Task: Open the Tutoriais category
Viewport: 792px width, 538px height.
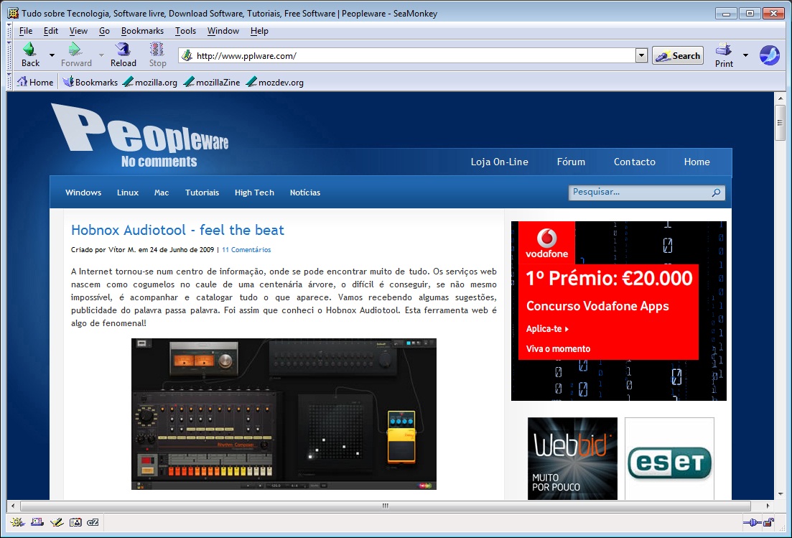Action: pyautogui.click(x=202, y=193)
